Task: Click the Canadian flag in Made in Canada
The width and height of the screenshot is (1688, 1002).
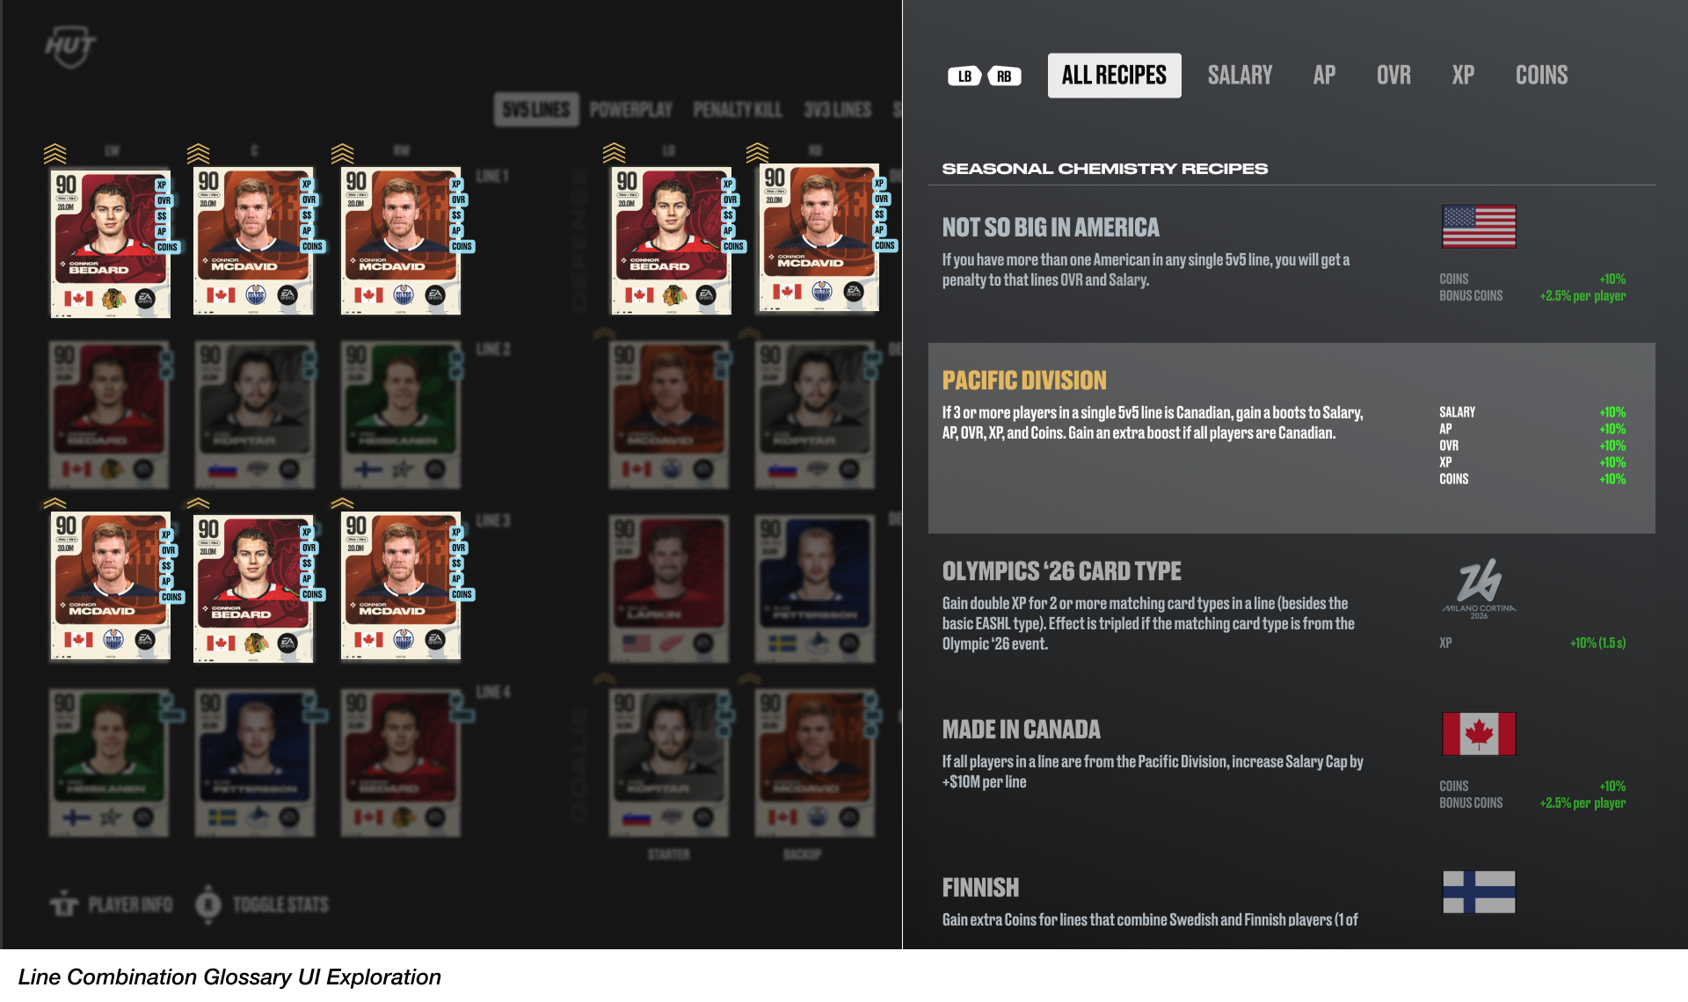Action: (1479, 734)
